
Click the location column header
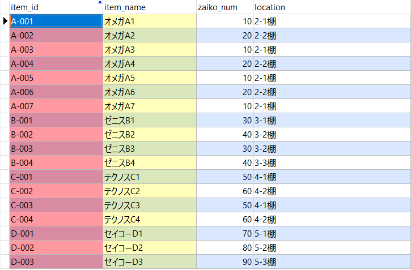(x=332, y=7)
